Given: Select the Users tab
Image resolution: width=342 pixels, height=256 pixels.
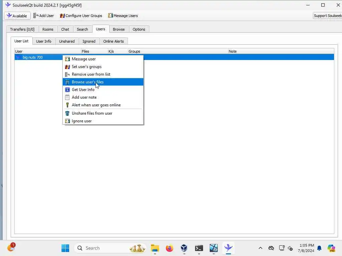Looking at the screenshot, I should [100, 29].
